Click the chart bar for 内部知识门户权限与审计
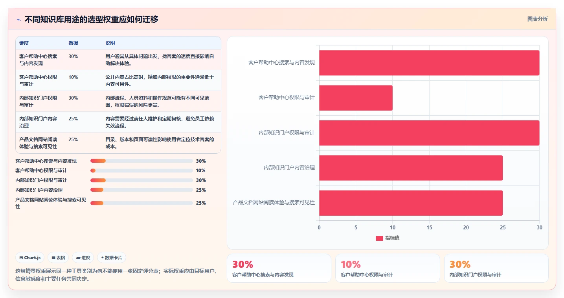 pos(429,133)
